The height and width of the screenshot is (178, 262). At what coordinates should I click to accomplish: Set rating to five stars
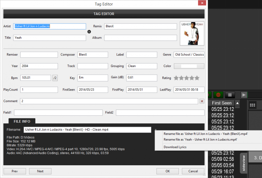[x=197, y=78]
